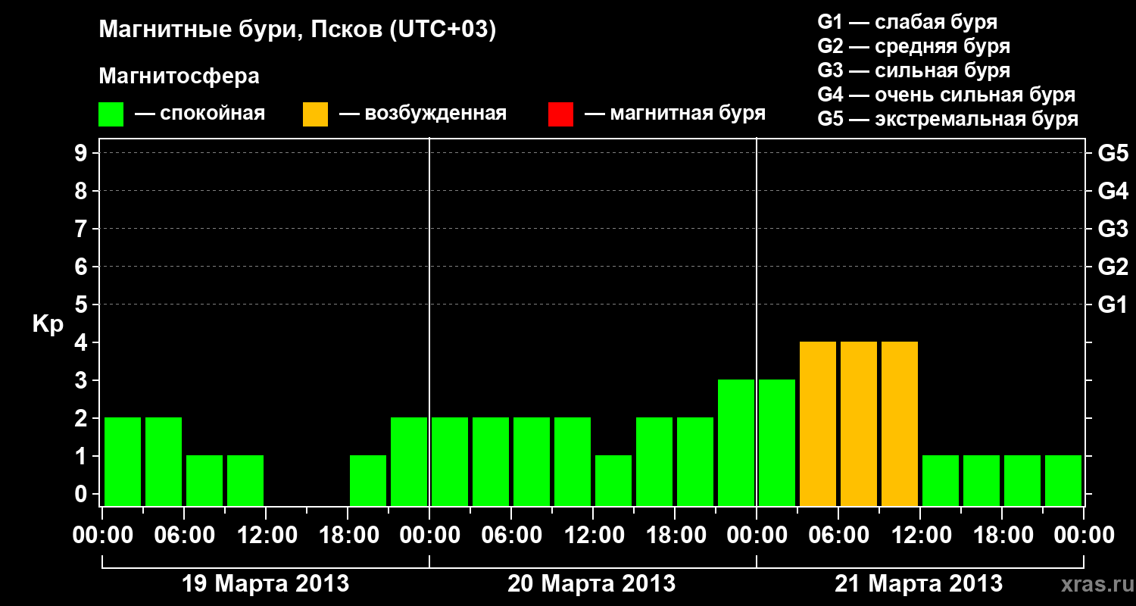Click the last green bar on 21 Марта
The image size is (1136, 606).
coord(1063,480)
